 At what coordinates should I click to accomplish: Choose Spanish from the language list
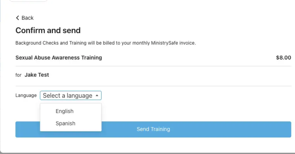(65, 123)
